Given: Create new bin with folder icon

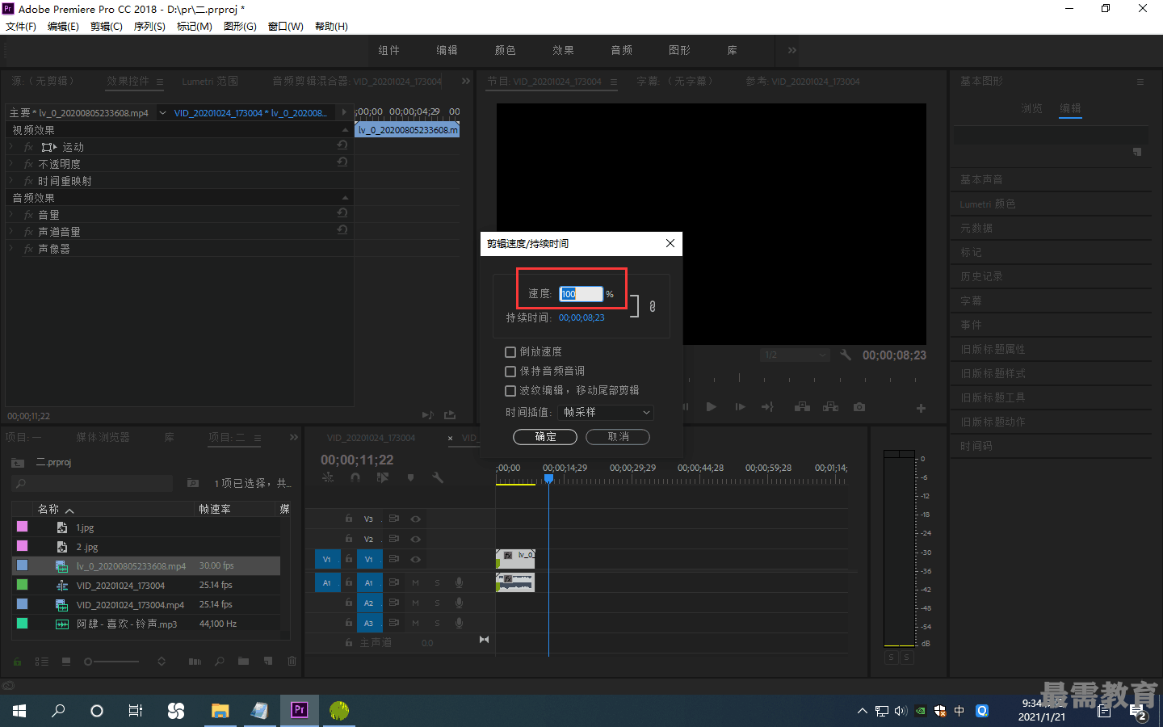Looking at the screenshot, I should tap(244, 661).
